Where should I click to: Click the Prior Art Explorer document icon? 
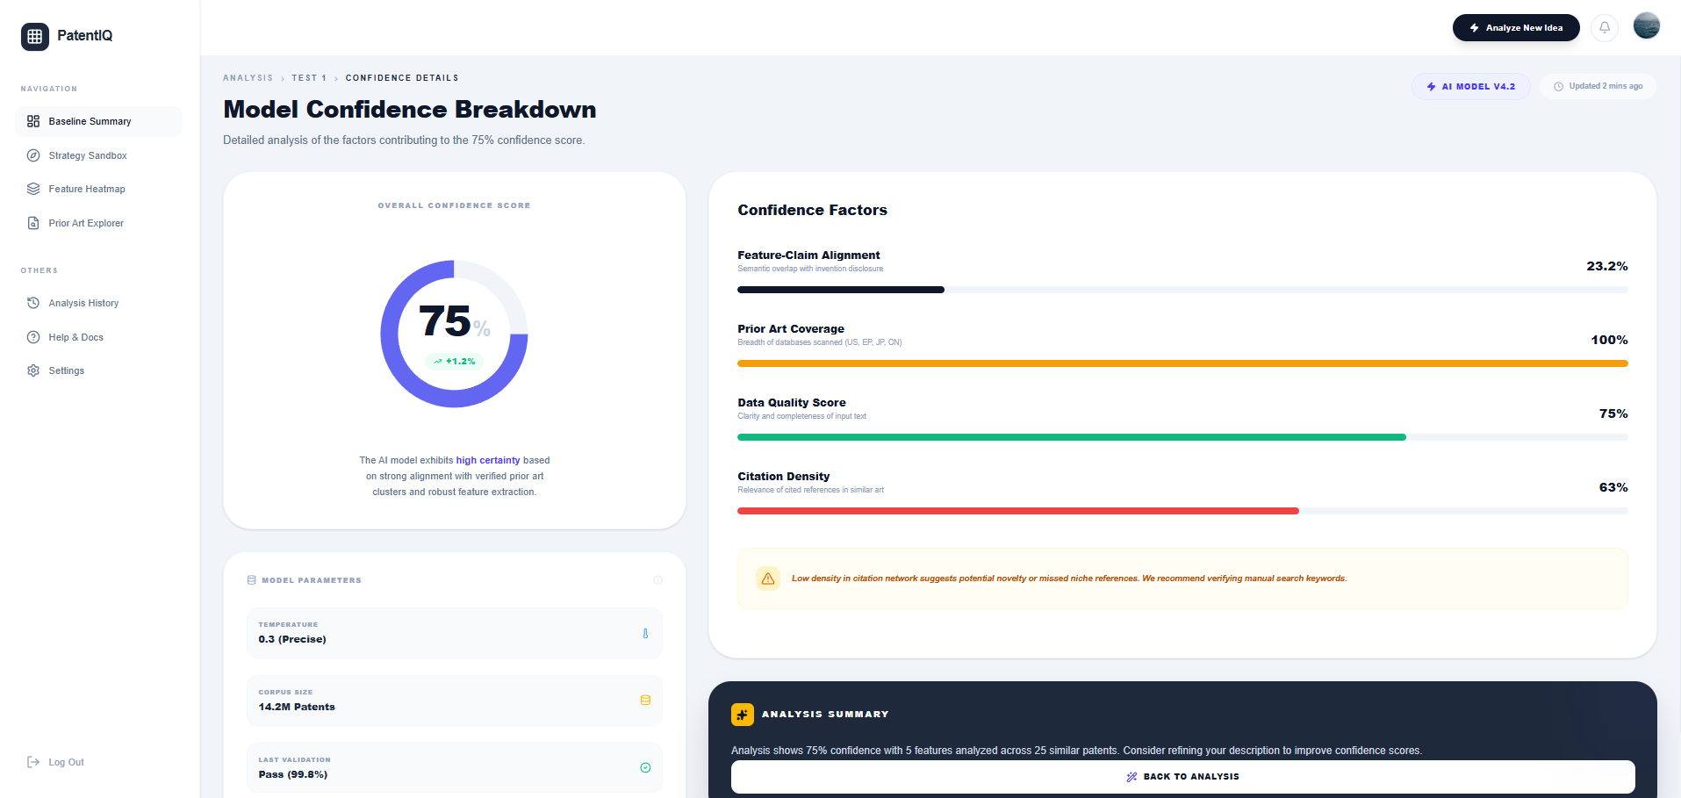point(33,223)
